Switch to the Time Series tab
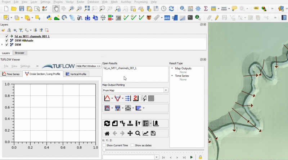The height and width of the screenshot is (160, 288). 11,74
